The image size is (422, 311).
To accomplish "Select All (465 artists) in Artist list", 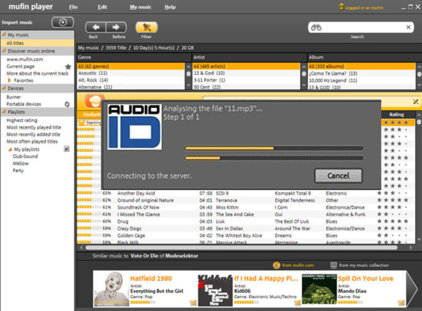I will point(246,66).
